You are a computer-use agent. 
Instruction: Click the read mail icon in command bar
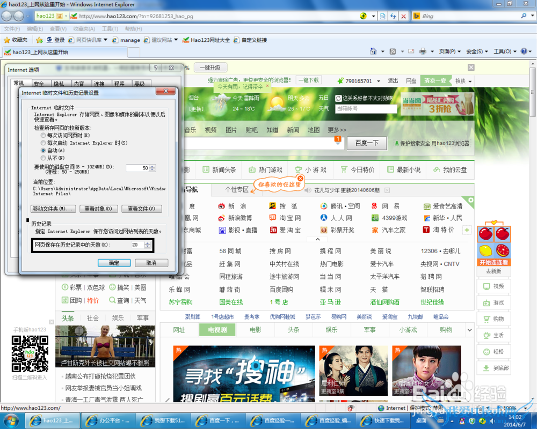pos(411,51)
